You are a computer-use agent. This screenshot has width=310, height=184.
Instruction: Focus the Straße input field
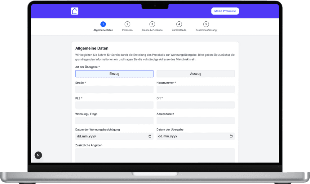pos(114,89)
